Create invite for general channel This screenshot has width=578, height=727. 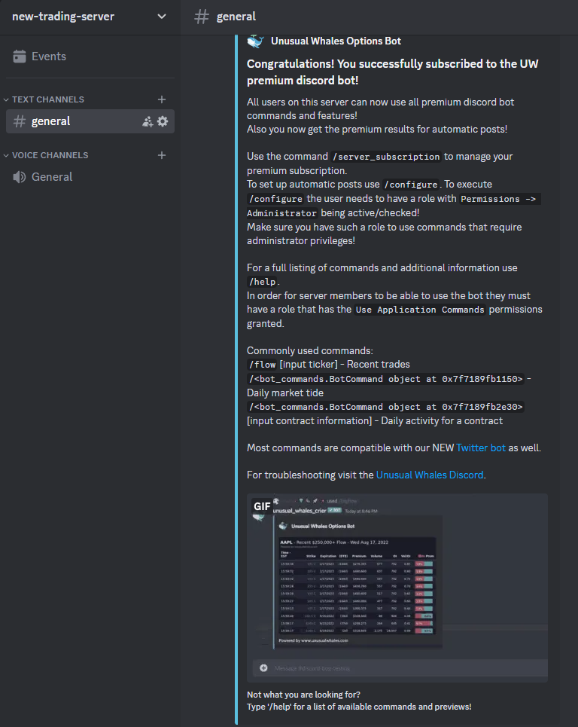pyautogui.click(x=148, y=121)
